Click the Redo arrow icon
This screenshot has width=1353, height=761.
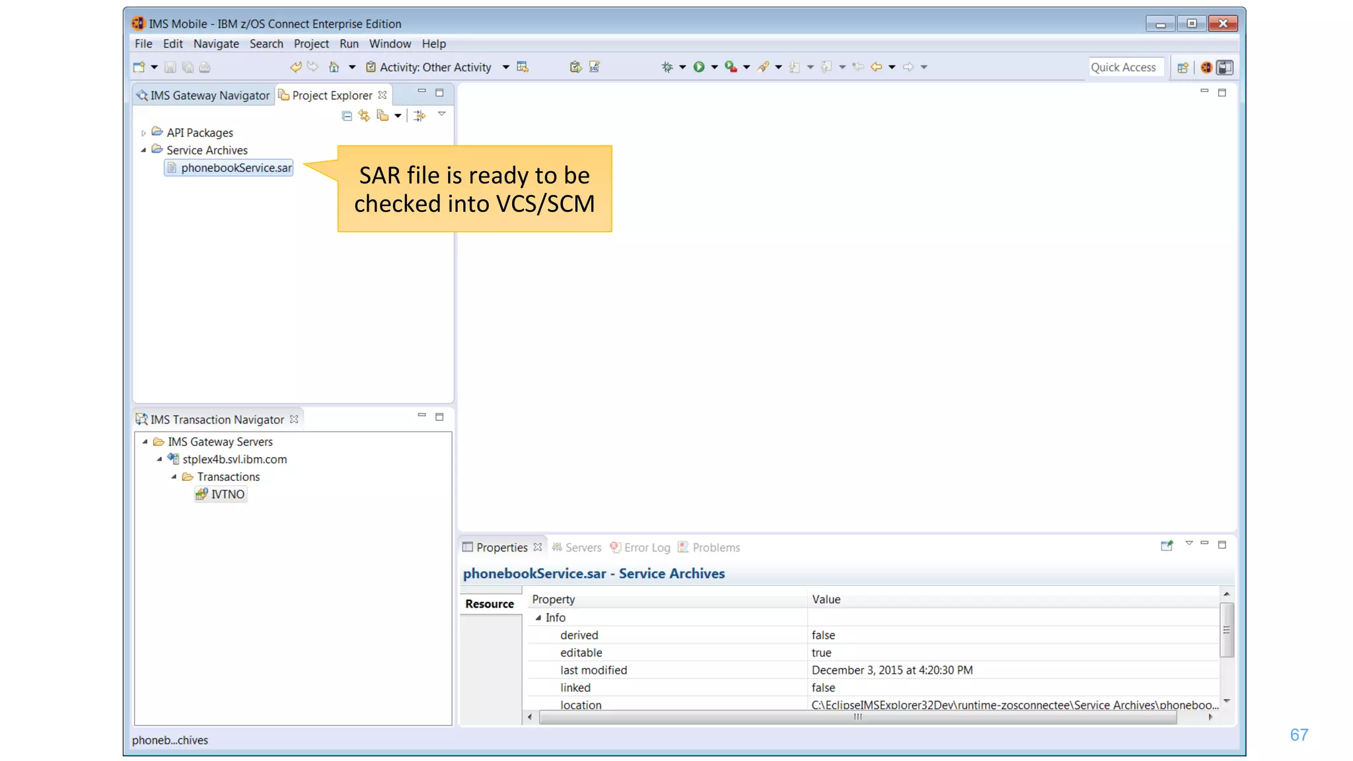point(312,67)
